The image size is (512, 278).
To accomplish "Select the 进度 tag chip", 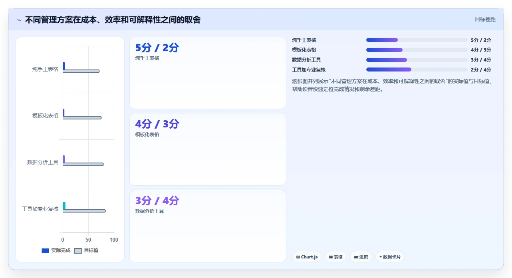I will click(x=361, y=257).
